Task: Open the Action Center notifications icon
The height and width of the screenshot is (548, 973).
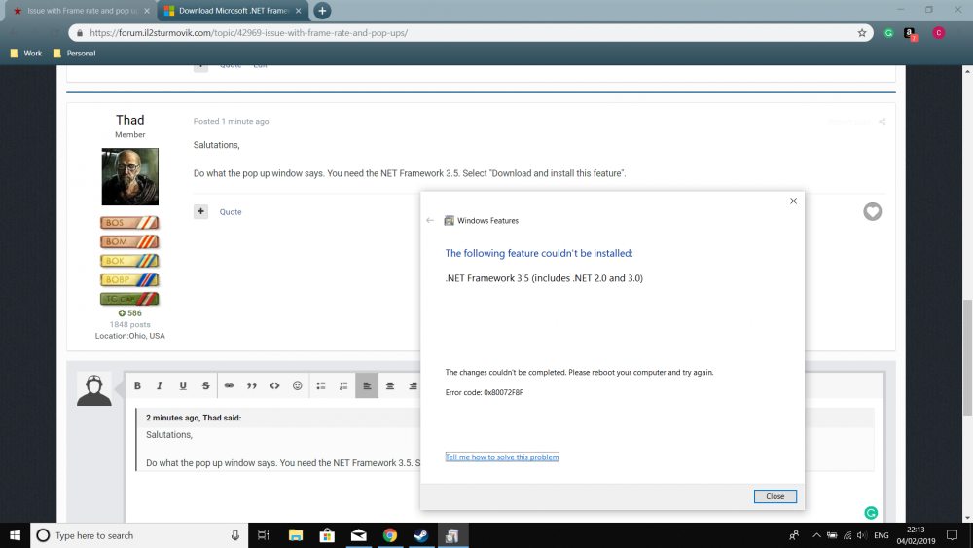Action: coord(952,535)
